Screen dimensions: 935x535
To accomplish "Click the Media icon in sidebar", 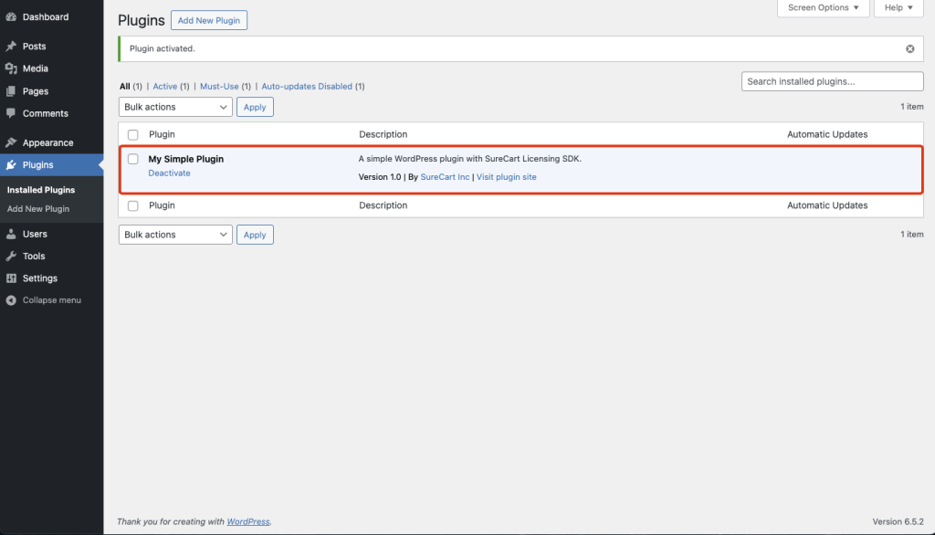I will click(11, 68).
